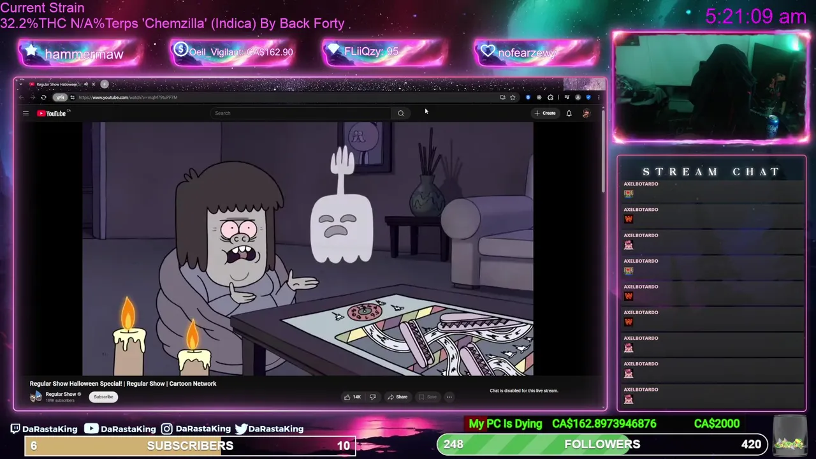Open YouTube notifications bell
Screen dimensions: 816x459
[x=569, y=113]
